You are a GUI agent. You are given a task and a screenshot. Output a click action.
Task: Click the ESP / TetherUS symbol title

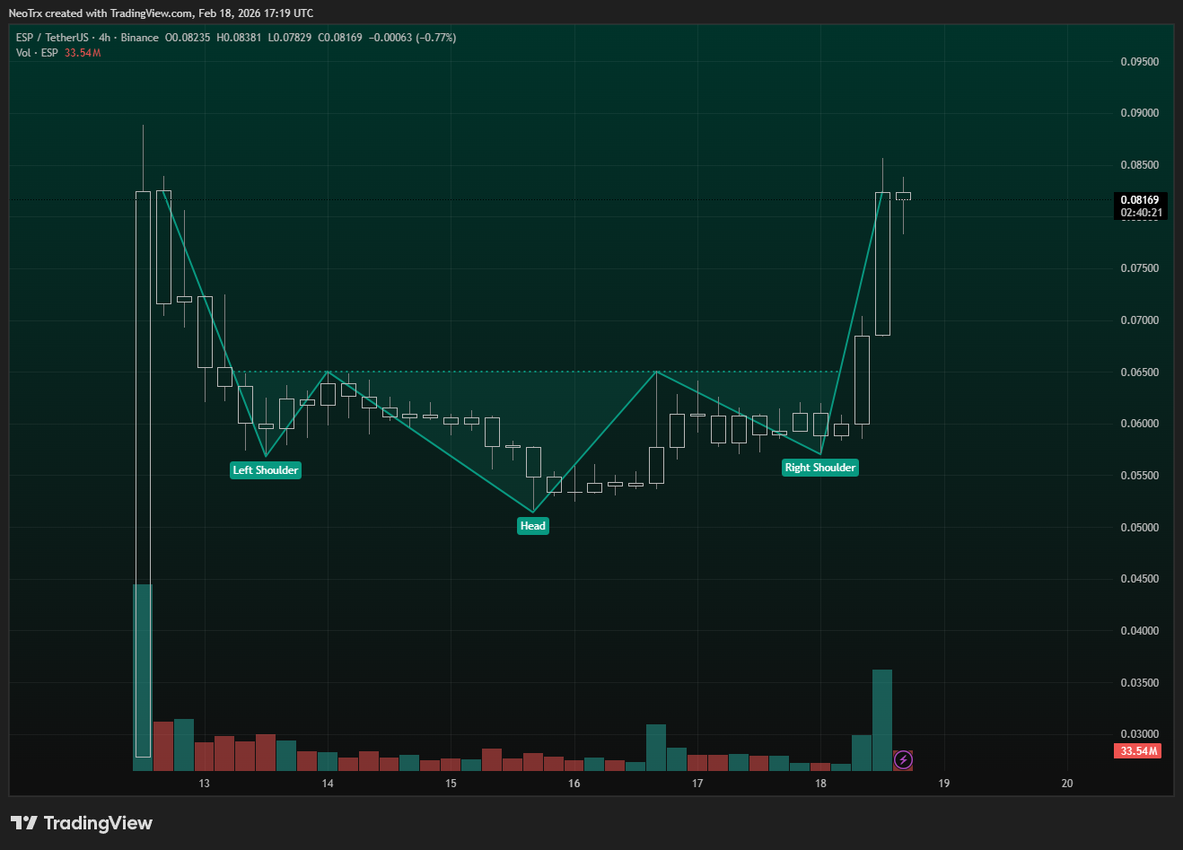click(52, 38)
